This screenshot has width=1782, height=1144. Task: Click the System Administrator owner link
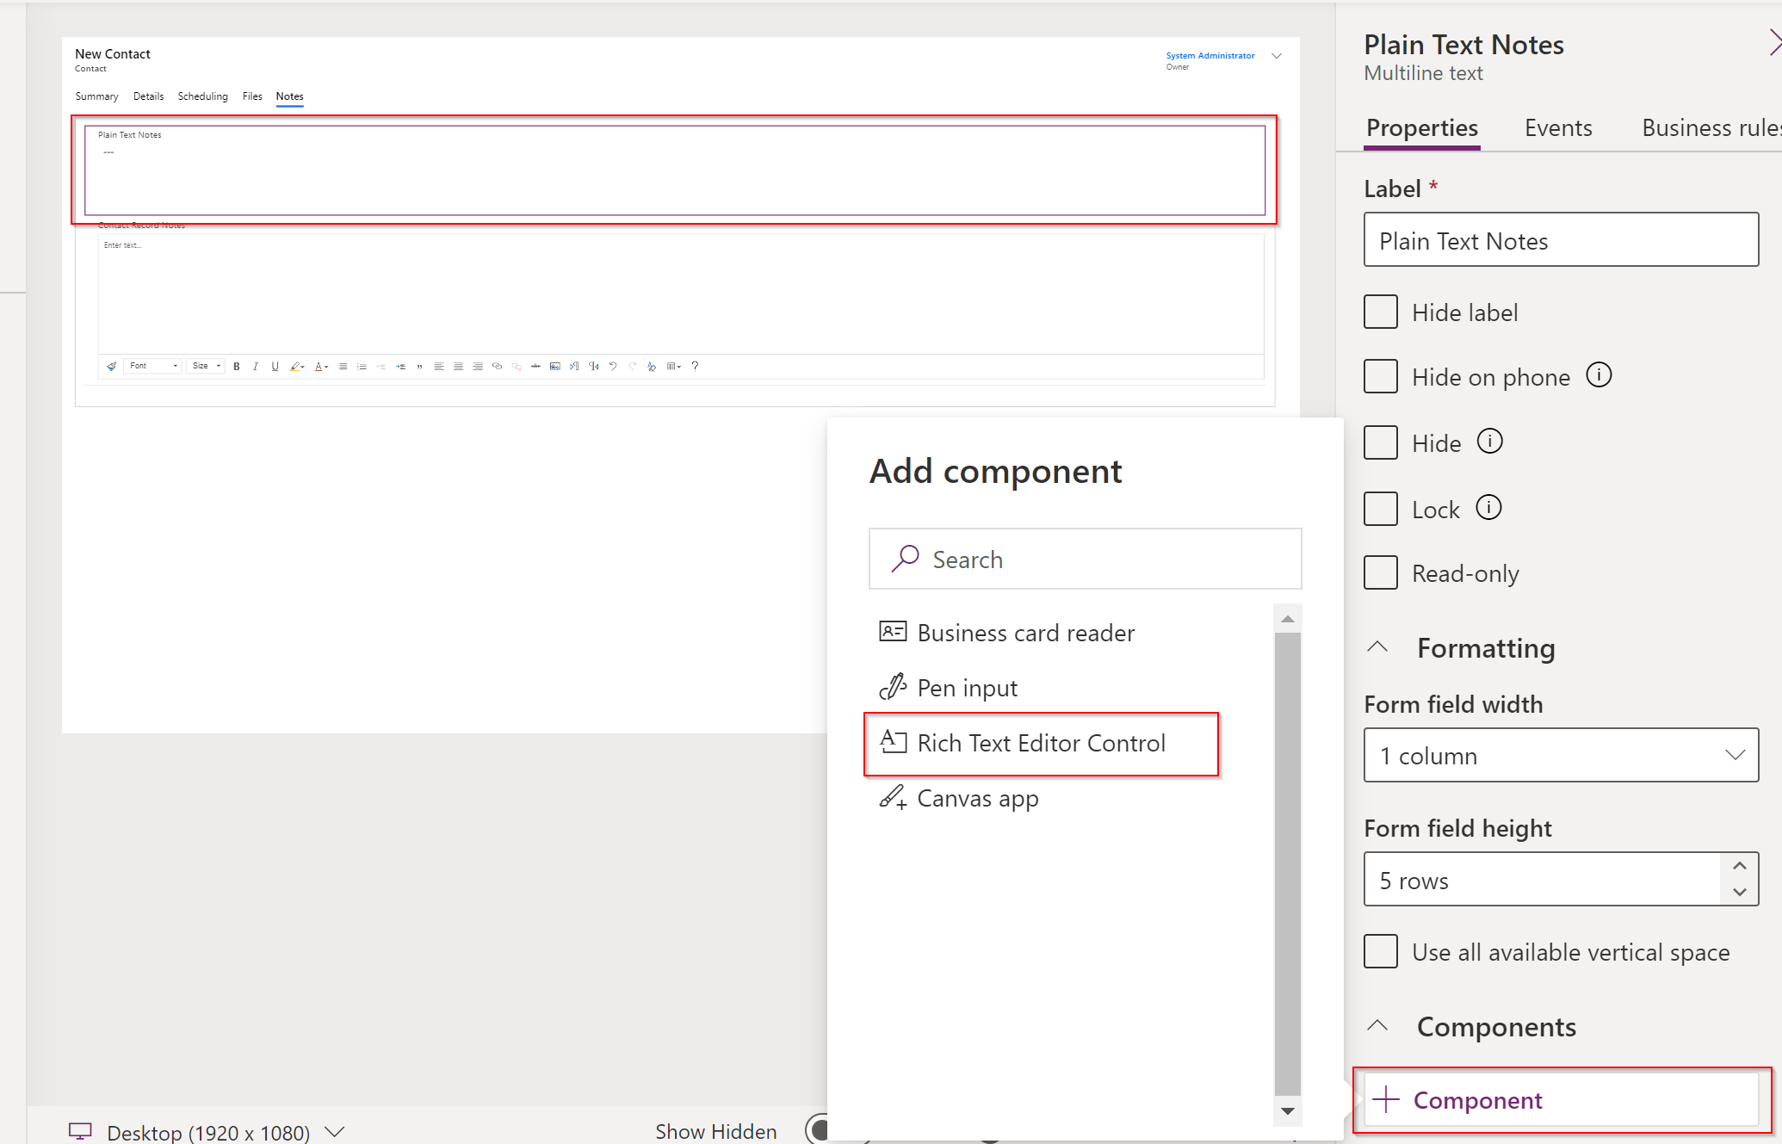tap(1209, 55)
